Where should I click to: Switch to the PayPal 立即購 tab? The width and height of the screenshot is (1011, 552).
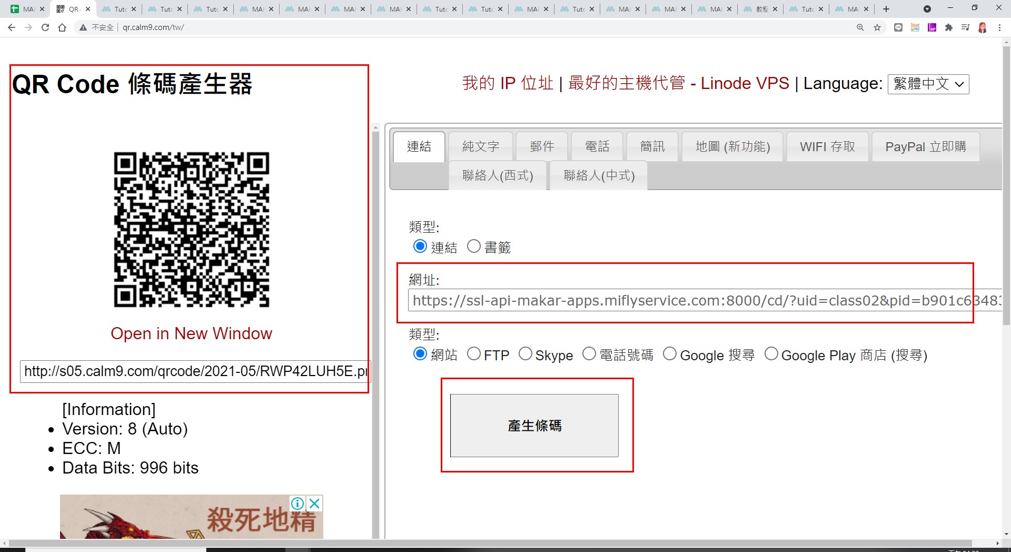click(x=926, y=146)
